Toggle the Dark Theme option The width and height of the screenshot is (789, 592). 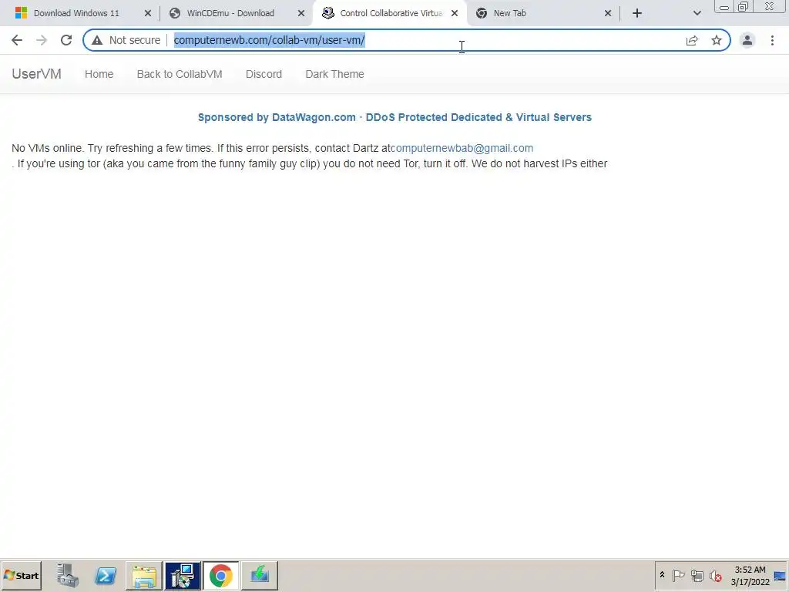click(334, 74)
